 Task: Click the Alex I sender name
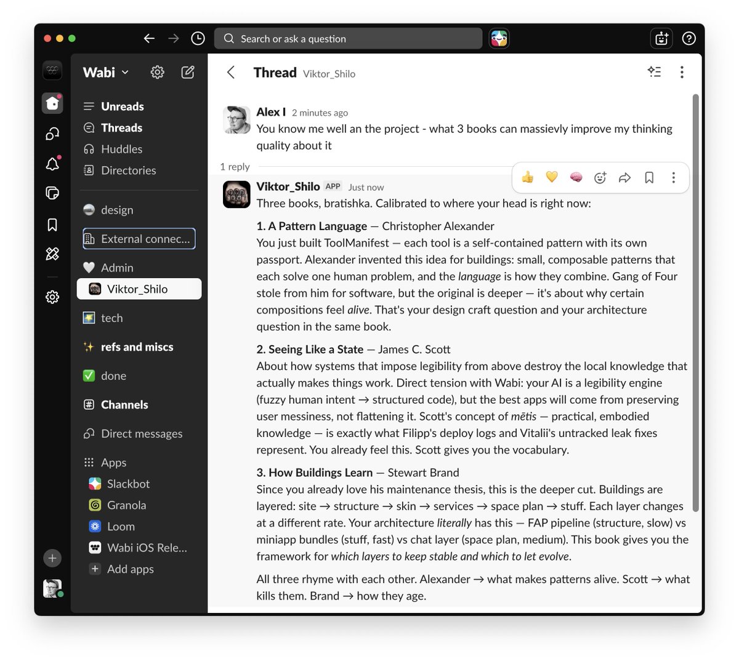pos(271,112)
